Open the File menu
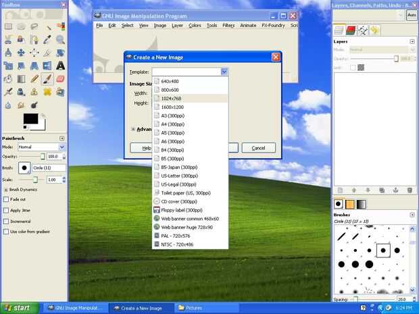The height and width of the screenshot is (314, 419). point(99,26)
